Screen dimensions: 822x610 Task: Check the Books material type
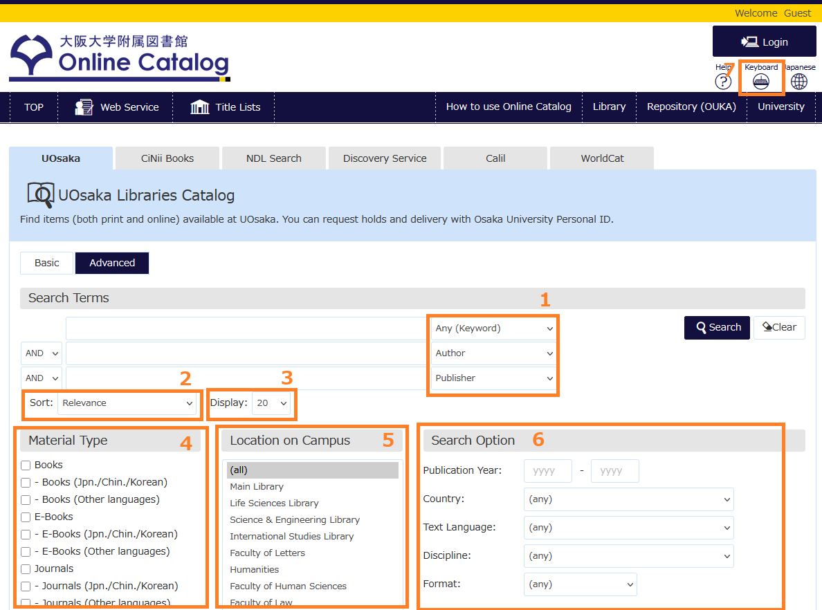click(26, 465)
